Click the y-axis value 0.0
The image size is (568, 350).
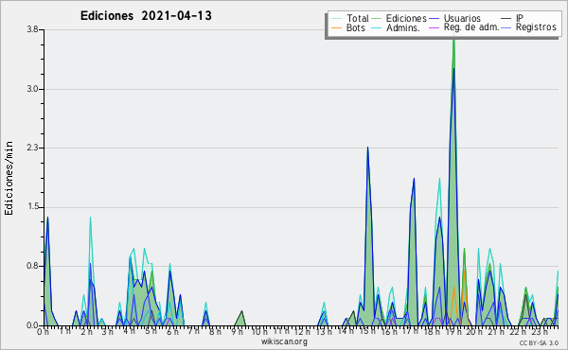32,325
